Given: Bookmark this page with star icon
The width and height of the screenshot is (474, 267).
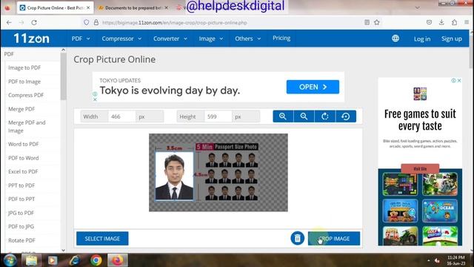Looking at the screenshot, I should pos(377,22).
